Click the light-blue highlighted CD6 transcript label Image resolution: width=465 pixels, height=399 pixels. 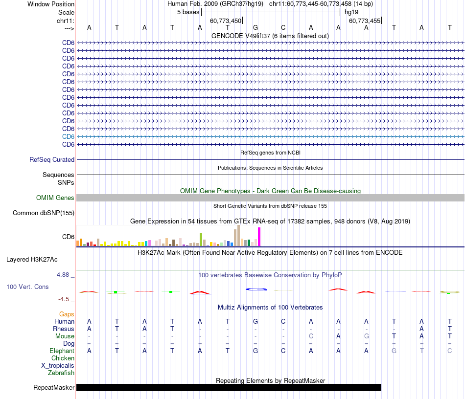coord(68,136)
